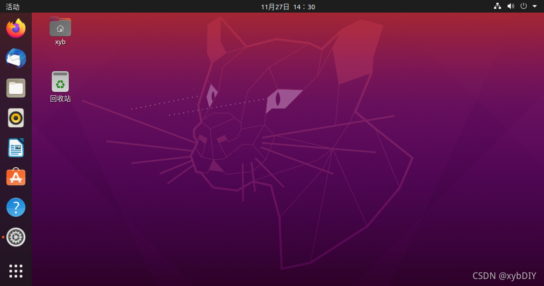The height and width of the screenshot is (286, 544).
Task: Select the xyb home folder icon
Action: coord(60,27)
